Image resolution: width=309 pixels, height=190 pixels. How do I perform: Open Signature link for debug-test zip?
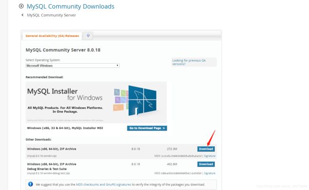[210, 173]
